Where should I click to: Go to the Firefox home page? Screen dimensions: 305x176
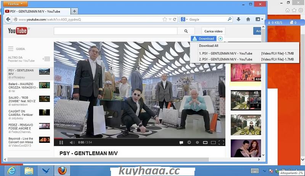point(248,19)
